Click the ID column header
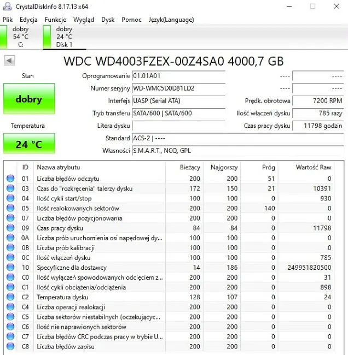Screen dimensions: 348x355 [25, 167]
